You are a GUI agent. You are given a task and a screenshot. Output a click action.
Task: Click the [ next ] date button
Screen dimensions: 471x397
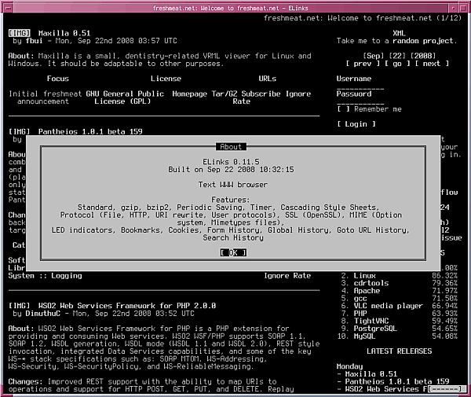click(432, 64)
